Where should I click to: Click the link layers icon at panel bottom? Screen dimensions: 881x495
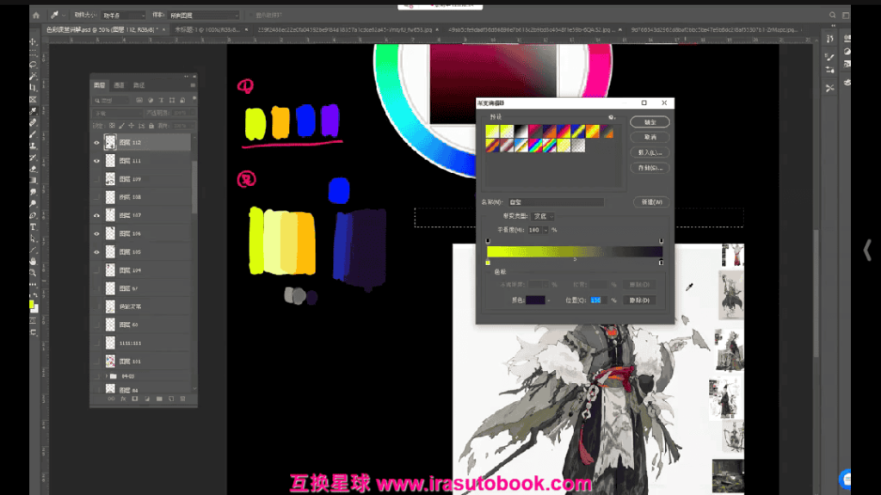click(111, 399)
